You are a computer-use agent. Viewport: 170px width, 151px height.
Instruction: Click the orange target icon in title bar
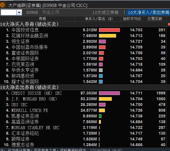[x=3, y=5]
